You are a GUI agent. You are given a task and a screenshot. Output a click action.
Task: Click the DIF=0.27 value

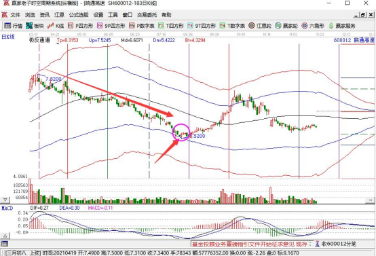(x=39, y=208)
